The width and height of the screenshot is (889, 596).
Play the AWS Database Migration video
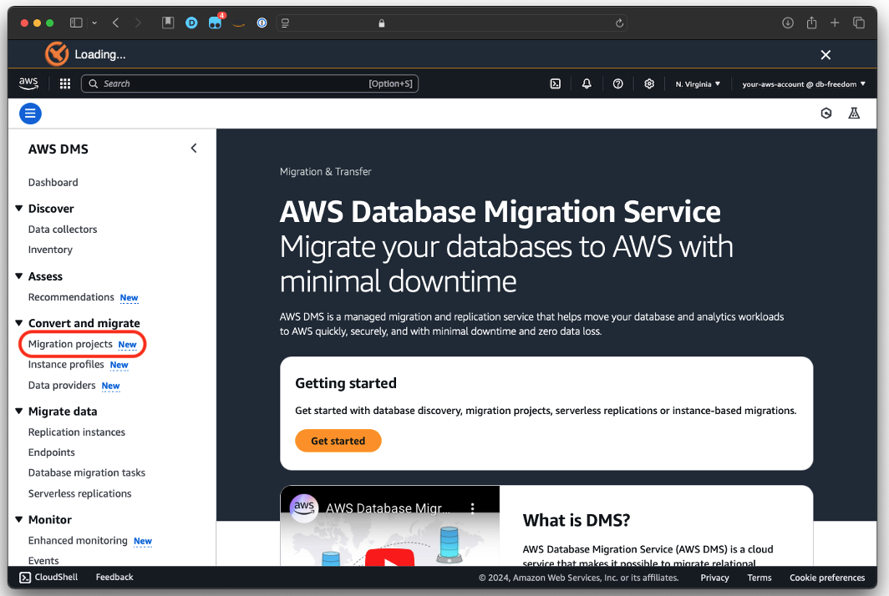click(389, 558)
